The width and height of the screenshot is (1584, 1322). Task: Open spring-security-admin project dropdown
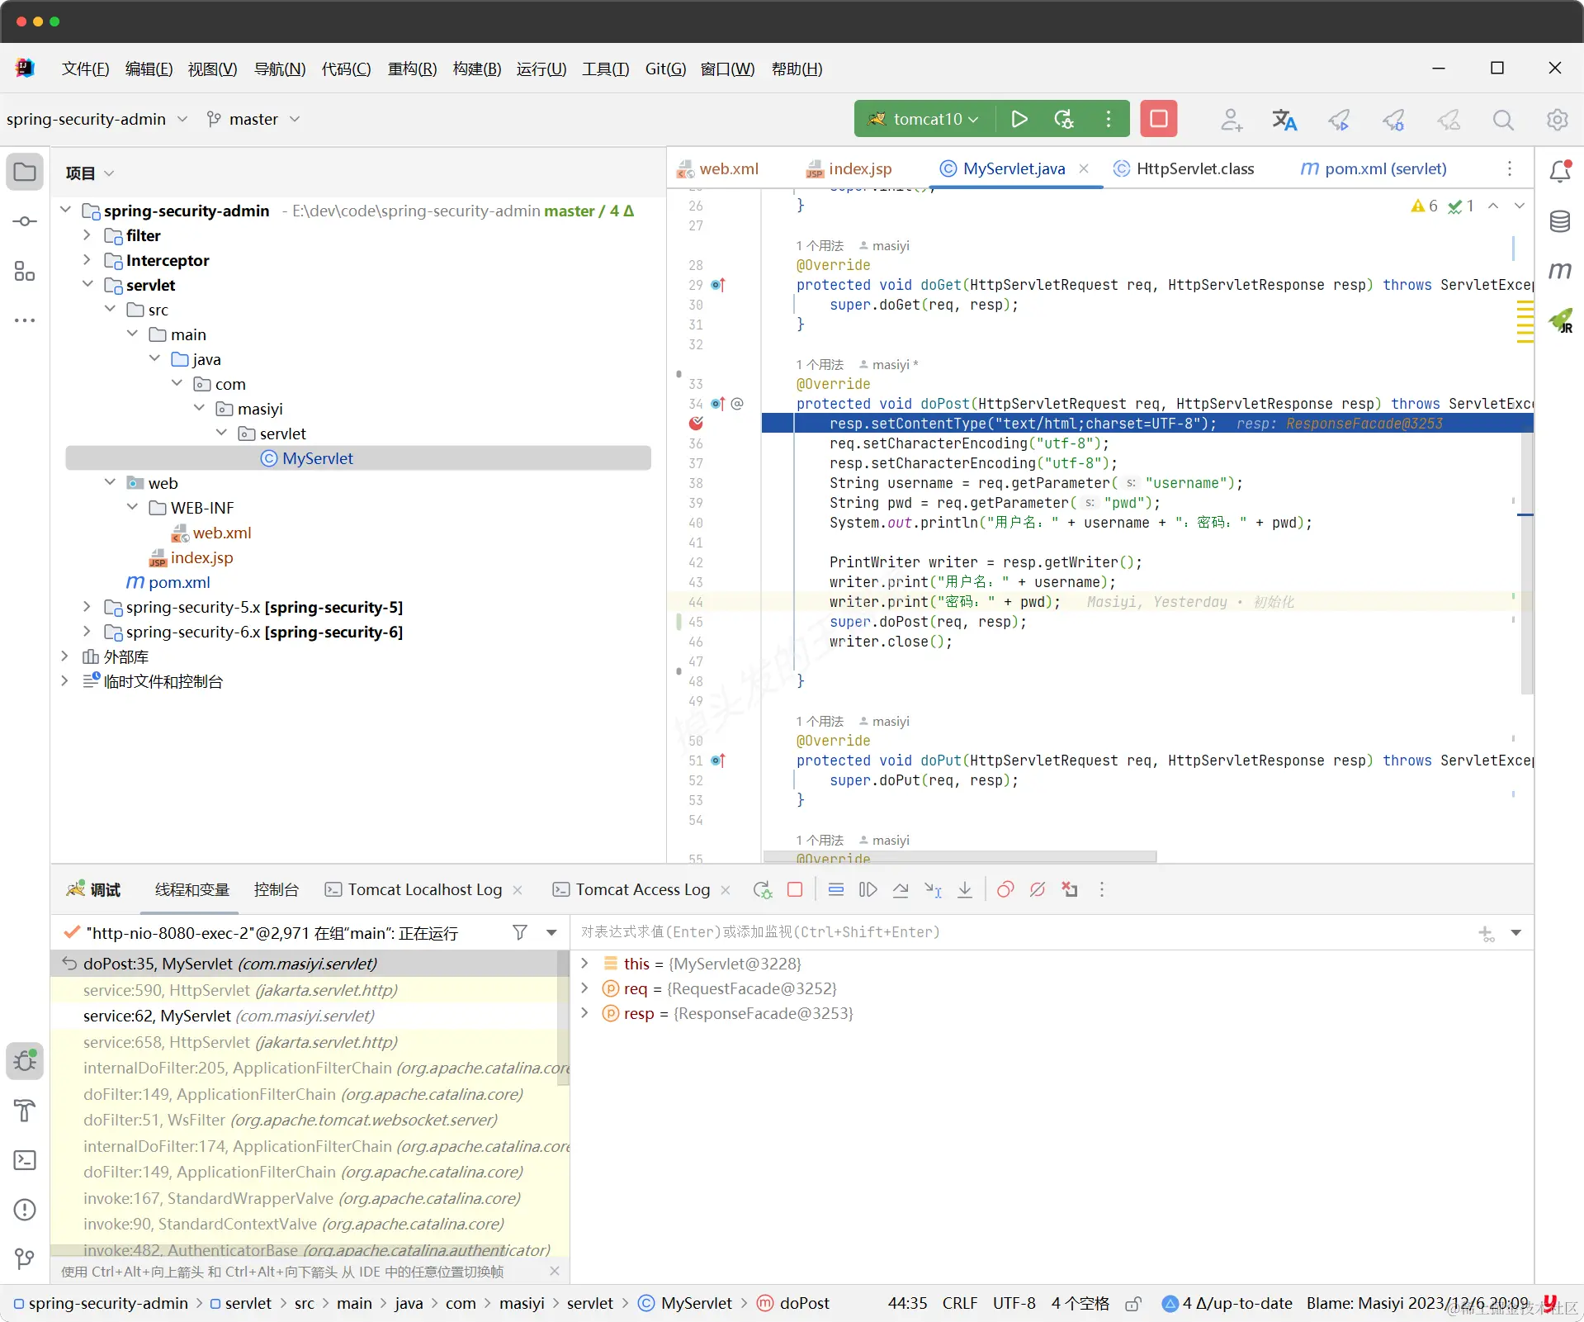[x=97, y=119]
